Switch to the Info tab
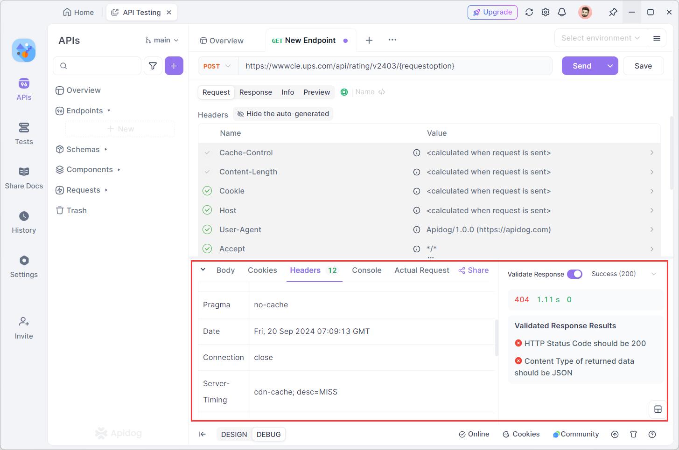 [x=287, y=92]
